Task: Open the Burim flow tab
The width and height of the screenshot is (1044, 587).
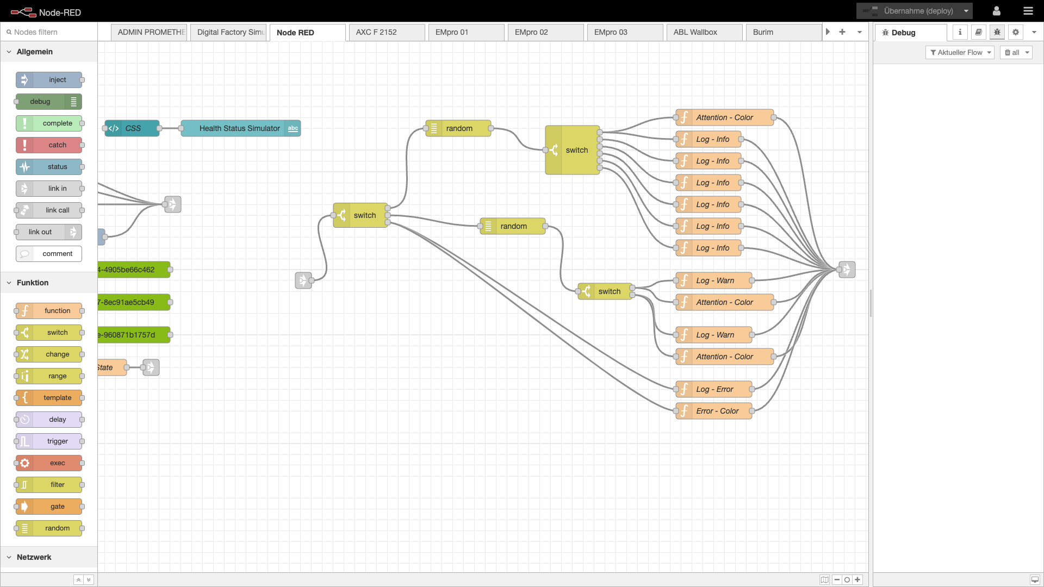Action: point(763,32)
